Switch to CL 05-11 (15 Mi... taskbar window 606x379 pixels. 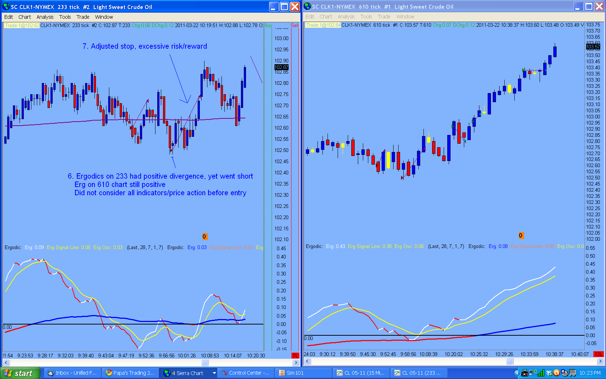pos(361,373)
